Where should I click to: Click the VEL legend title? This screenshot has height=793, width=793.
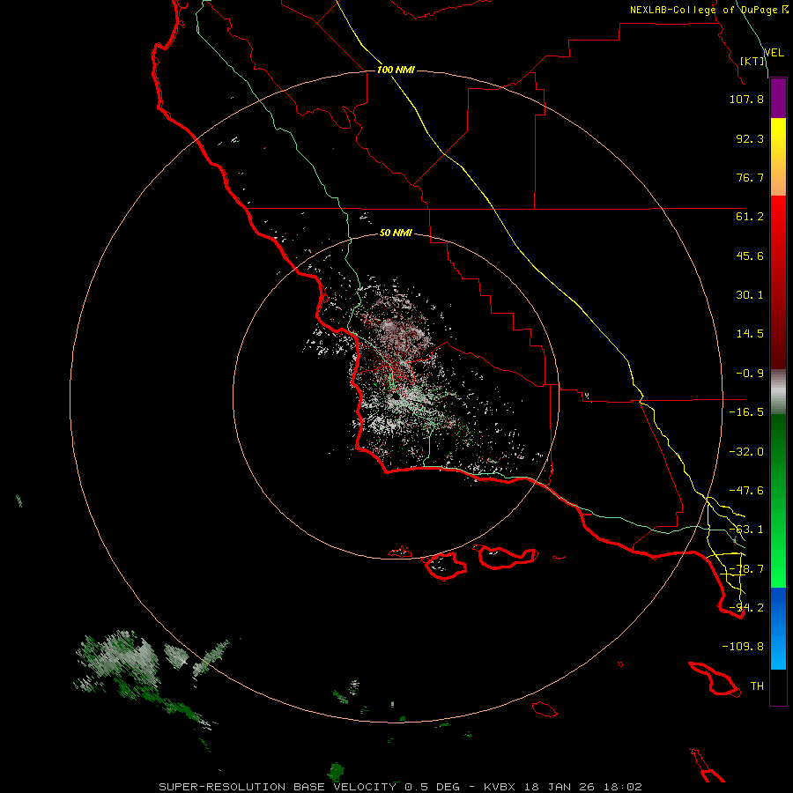774,53
